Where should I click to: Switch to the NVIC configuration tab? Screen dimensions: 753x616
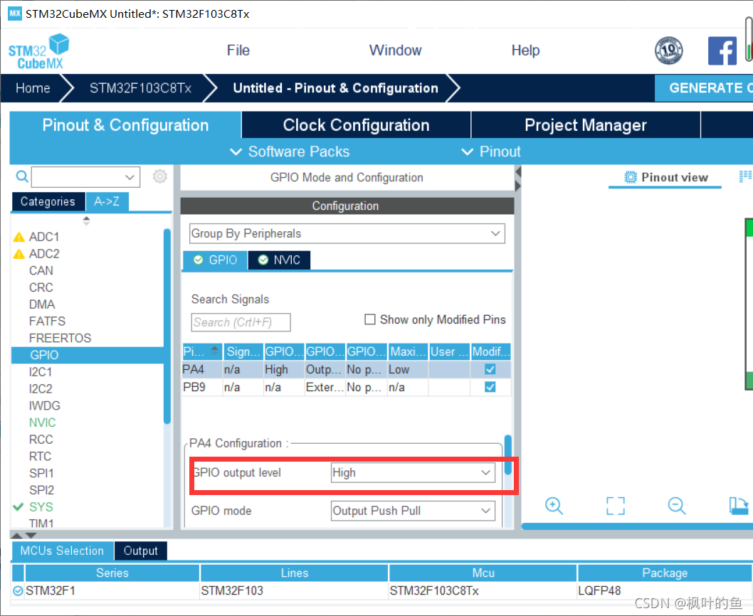click(x=280, y=260)
